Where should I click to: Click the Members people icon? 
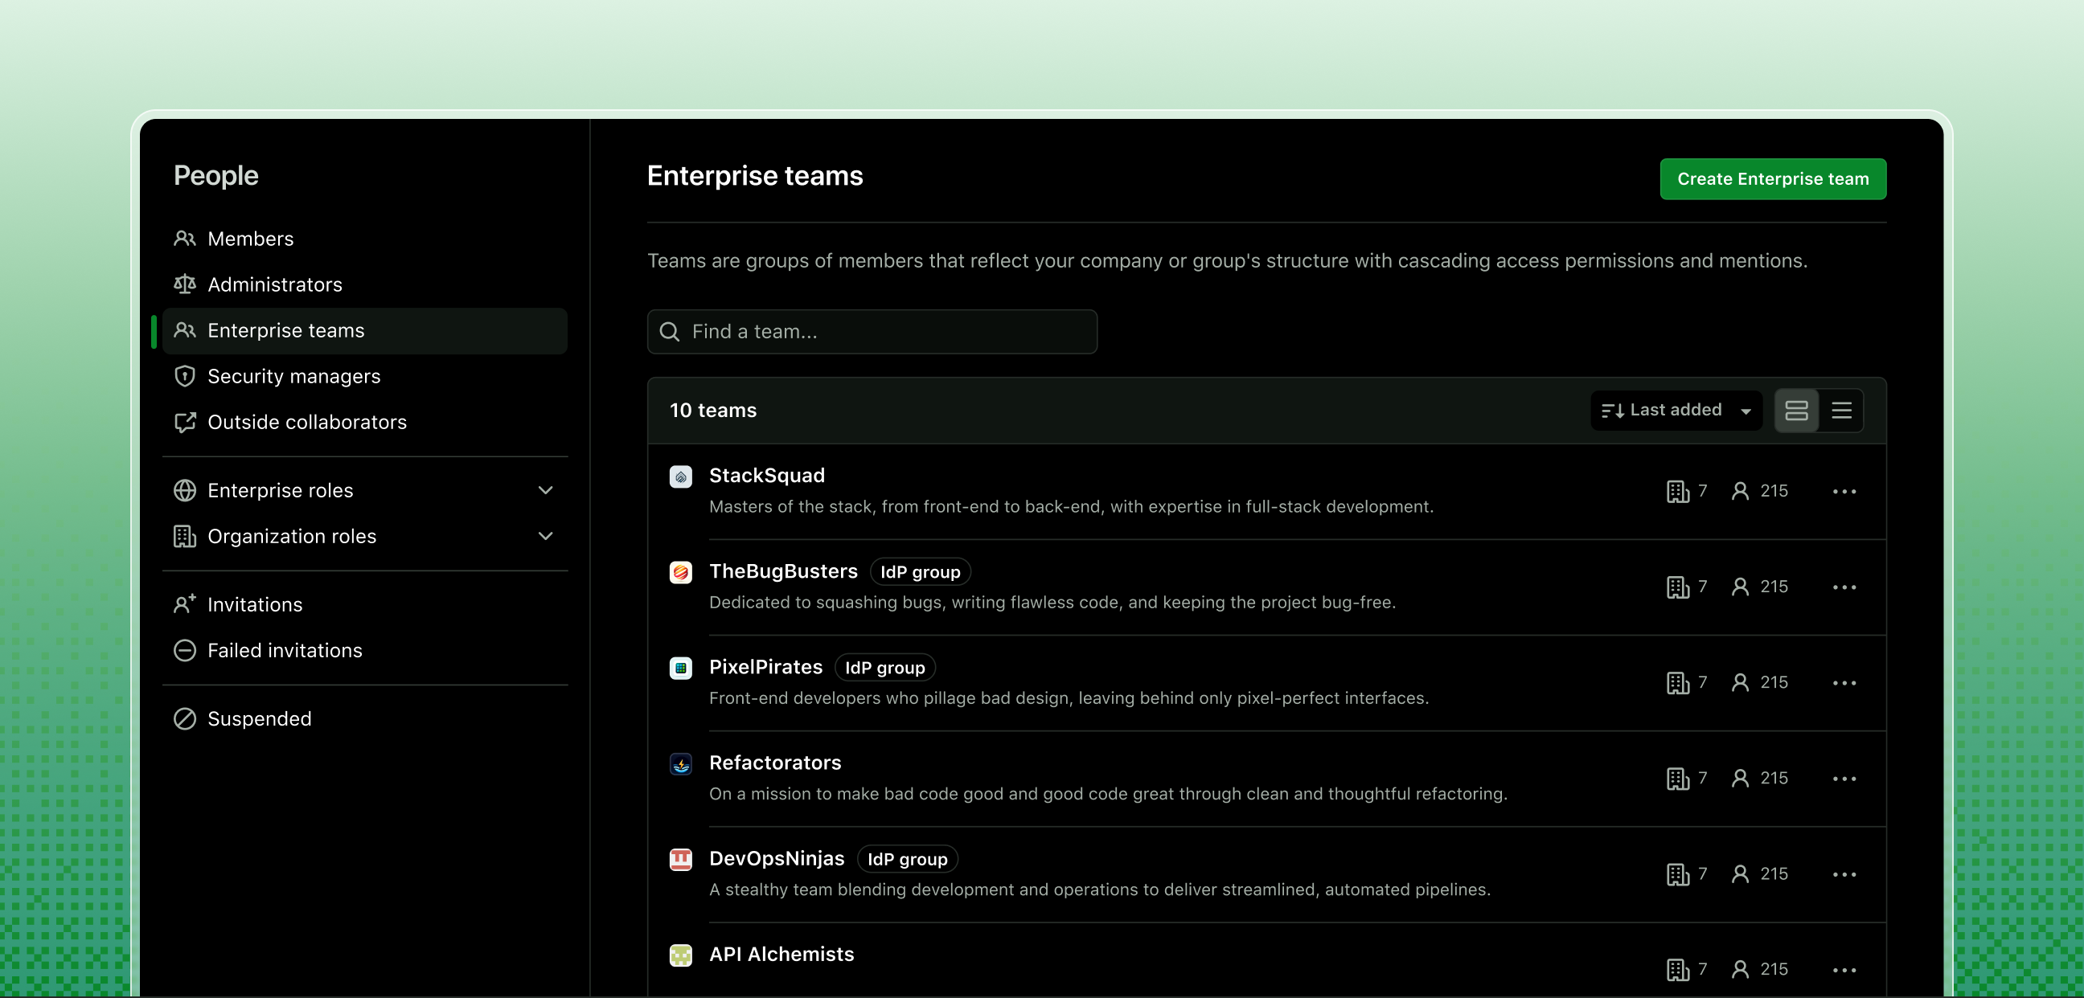[x=184, y=239]
